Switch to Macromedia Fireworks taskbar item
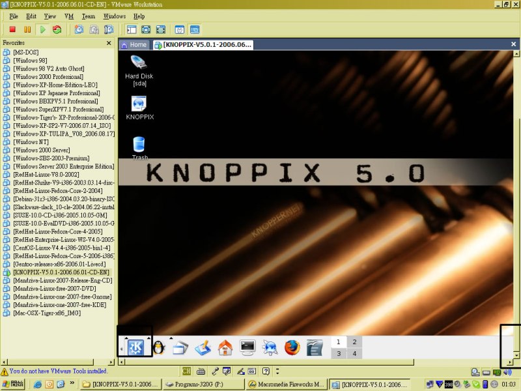This screenshot has width=521, height=391. (x=286, y=384)
